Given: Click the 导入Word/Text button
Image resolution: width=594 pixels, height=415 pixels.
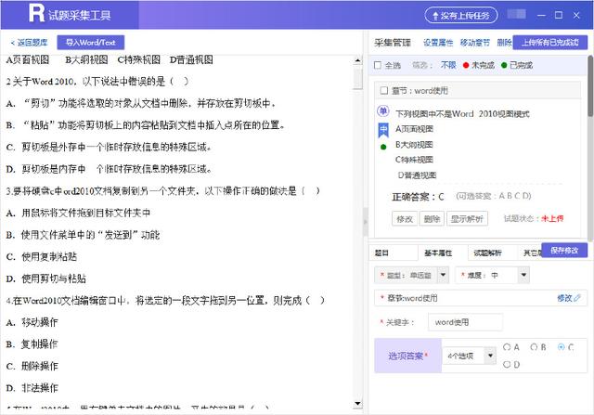Looking at the screenshot, I should click(91, 43).
